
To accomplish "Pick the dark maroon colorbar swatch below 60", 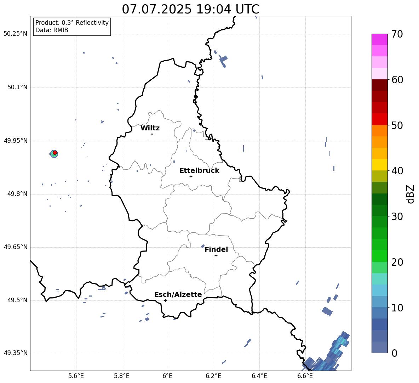I will pyautogui.click(x=379, y=85).
